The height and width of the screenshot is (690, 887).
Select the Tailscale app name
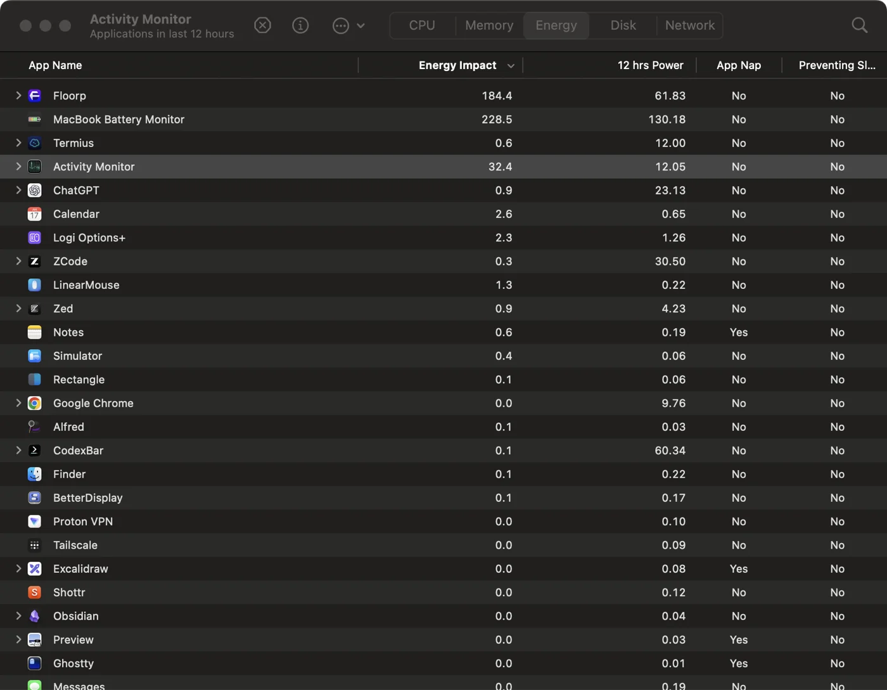click(75, 545)
